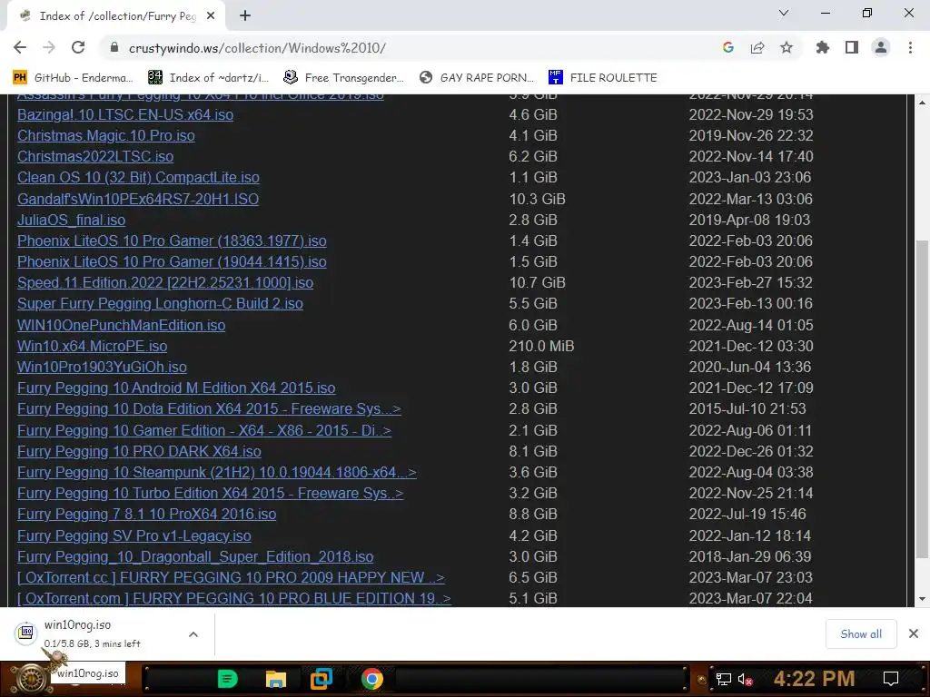Close the 'Index of /collection' tab

(x=211, y=16)
